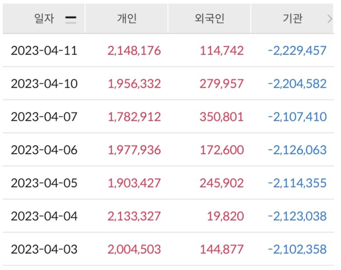Open the 2023-04-03 date entry
This screenshot has width=341, height=270.
click(x=46, y=248)
